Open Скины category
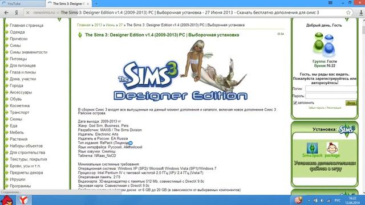Screen dimensions: 365x205 16,119
